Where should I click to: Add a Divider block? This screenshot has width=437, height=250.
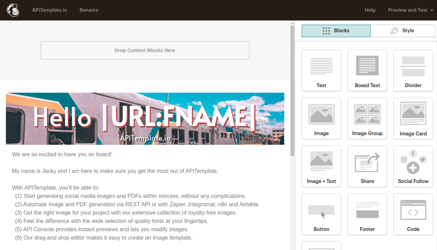(413, 71)
